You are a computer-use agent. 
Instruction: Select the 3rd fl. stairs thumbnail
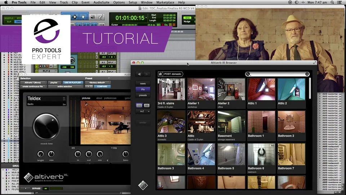click(x=171, y=89)
